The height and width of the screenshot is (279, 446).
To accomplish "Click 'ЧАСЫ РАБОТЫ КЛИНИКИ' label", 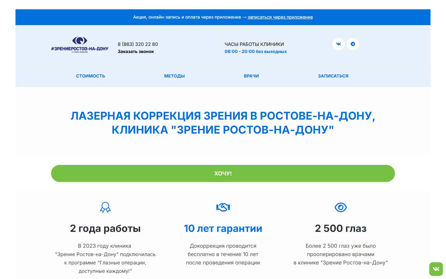I will click(x=254, y=44).
